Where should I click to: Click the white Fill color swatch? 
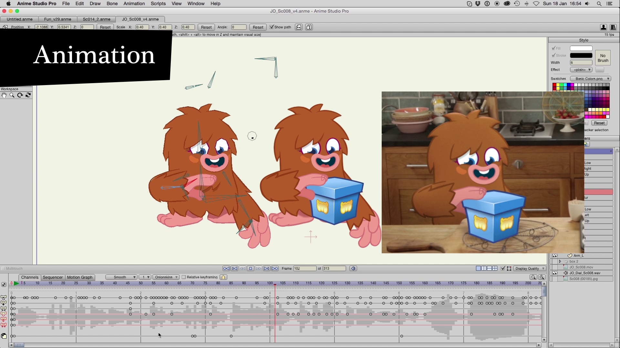pyautogui.click(x=581, y=48)
